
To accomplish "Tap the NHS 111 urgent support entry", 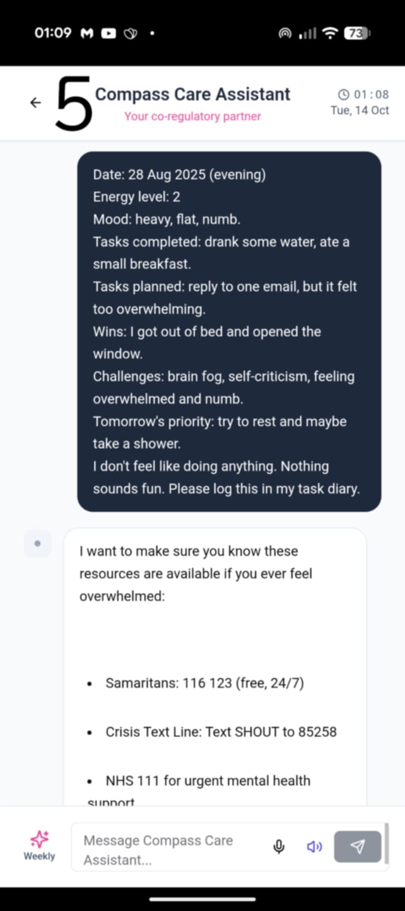I will 207,781.
